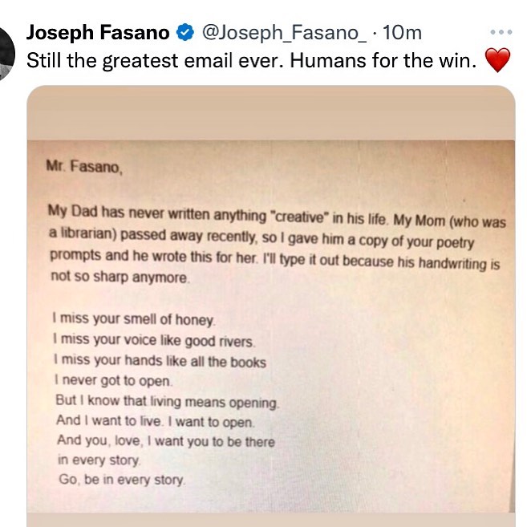This screenshot has height=527, width=527.
Task: Click the line "I miss your hands like all the books"
Action: (160, 361)
